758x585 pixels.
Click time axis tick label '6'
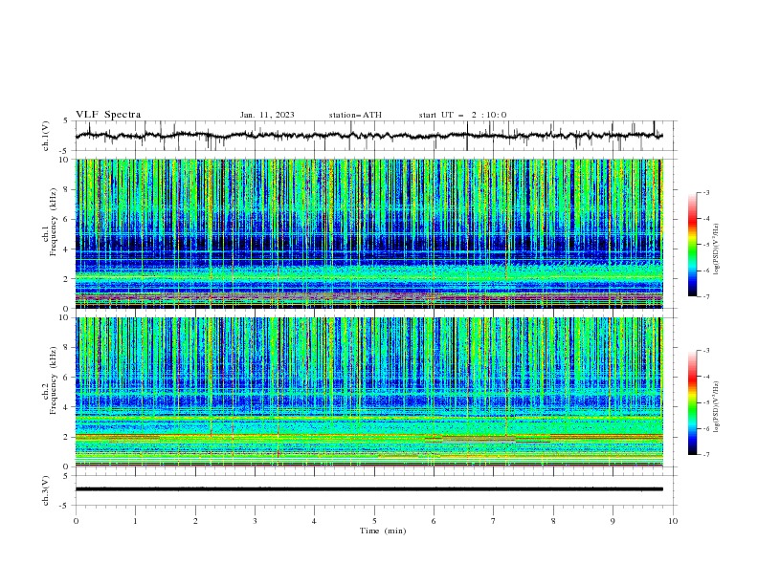[x=435, y=521]
